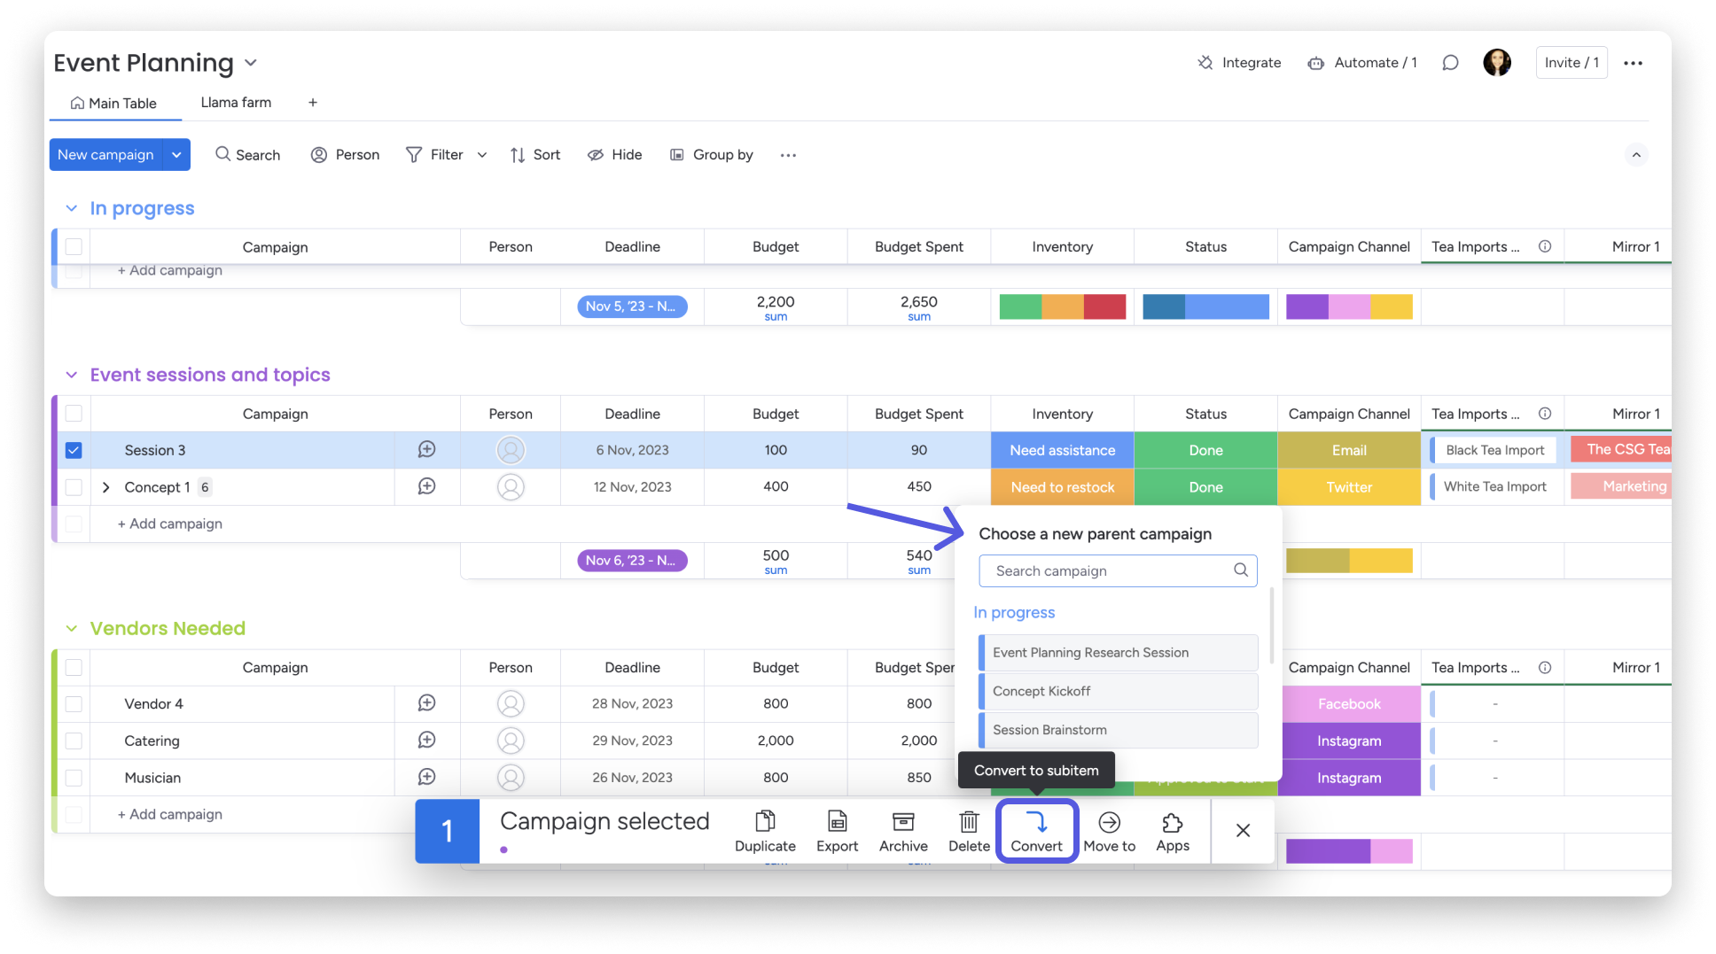Click the Search campaign input field
The height and width of the screenshot is (954, 1716).
tap(1118, 570)
